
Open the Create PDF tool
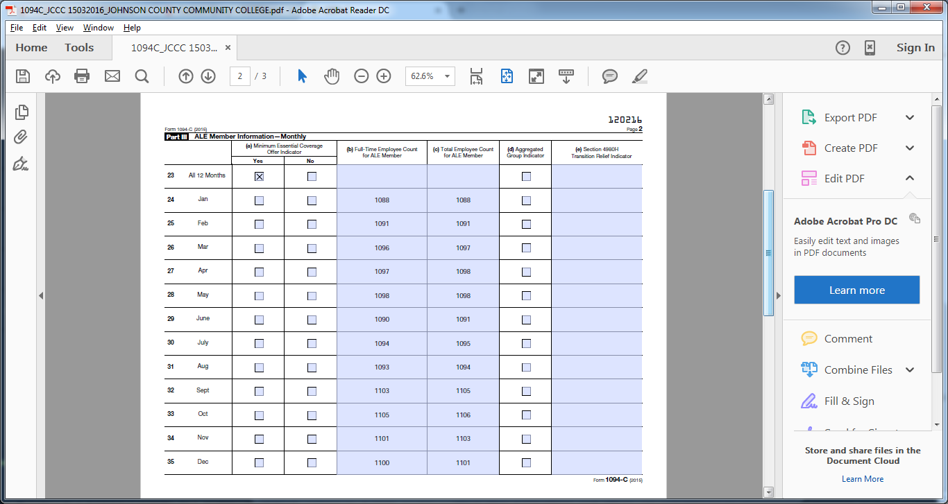pos(851,148)
